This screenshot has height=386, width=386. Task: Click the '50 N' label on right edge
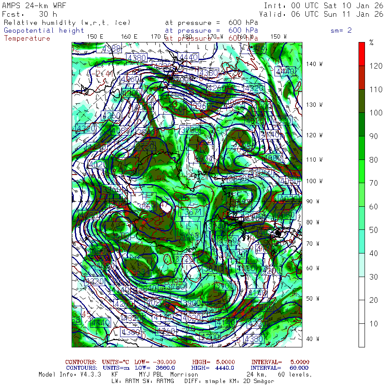[x=313, y=299]
